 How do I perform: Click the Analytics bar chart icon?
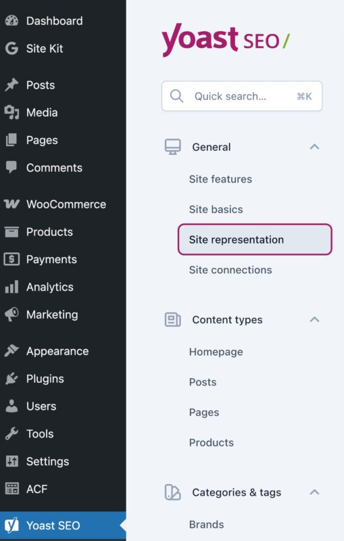tap(11, 287)
